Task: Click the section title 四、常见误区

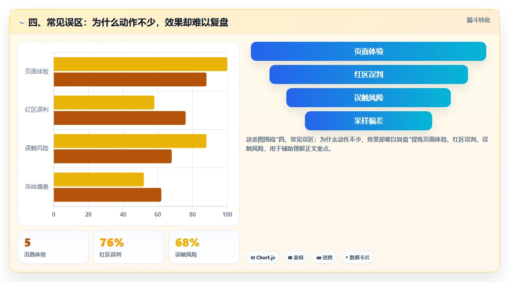Action: click(x=128, y=22)
